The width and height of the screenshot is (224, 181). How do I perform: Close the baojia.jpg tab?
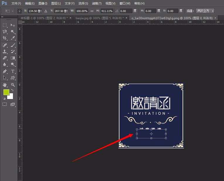pyautogui.click(x=127, y=18)
